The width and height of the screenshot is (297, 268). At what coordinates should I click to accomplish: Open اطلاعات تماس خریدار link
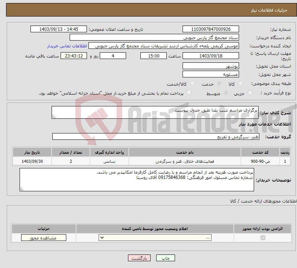click(67, 46)
